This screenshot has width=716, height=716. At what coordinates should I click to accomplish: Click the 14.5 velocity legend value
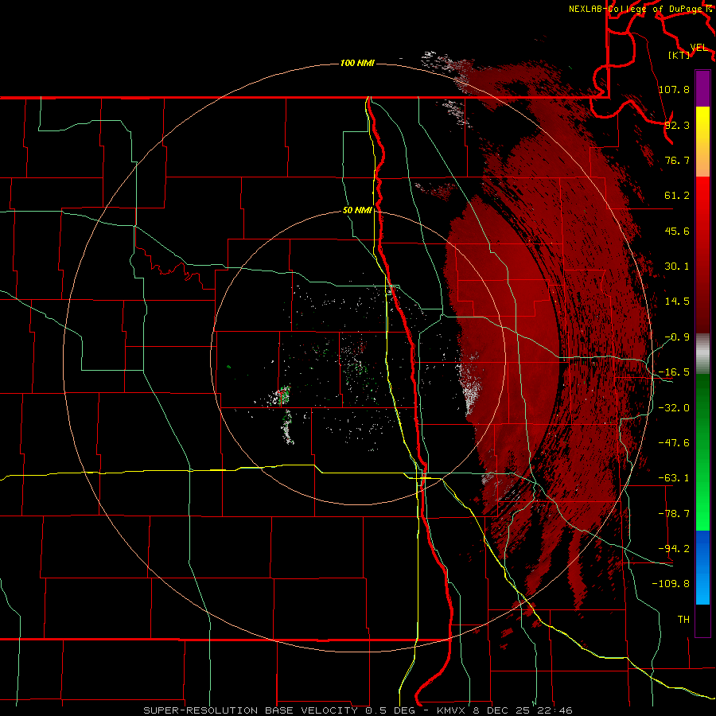coord(677,302)
